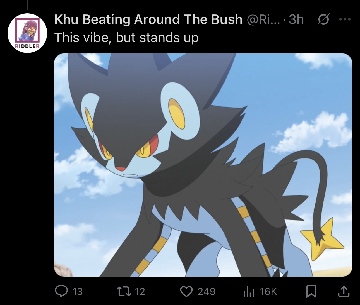Expand replies via the 13 count
Screen dimensions: 360x305
pos(77,292)
